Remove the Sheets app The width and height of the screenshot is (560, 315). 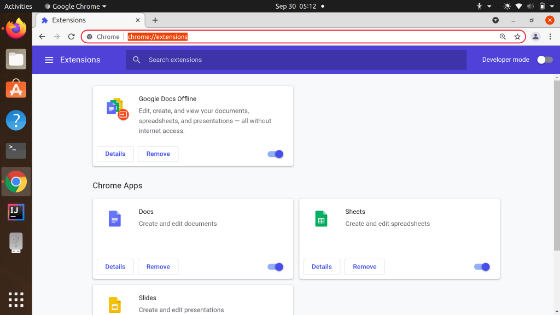pos(364,267)
